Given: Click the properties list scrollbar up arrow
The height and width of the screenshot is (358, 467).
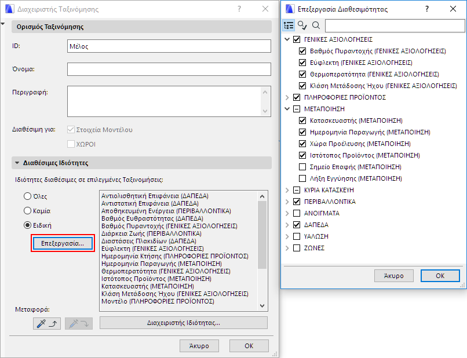Looking at the screenshot, I should point(262,196).
